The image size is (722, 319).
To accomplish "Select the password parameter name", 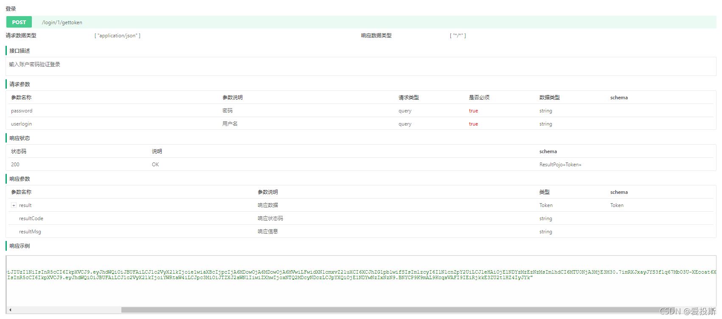I will [x=22, y=111].
